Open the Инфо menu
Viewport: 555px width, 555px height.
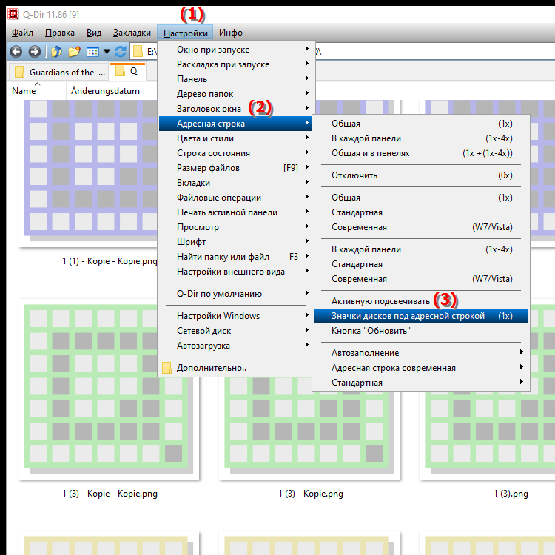coord(231,33)
